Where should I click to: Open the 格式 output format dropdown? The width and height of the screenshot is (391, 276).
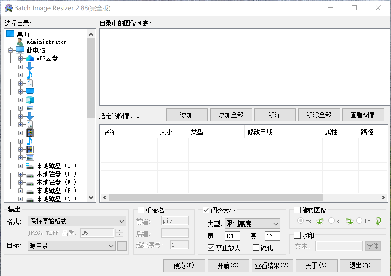click(x=77, y=221)
